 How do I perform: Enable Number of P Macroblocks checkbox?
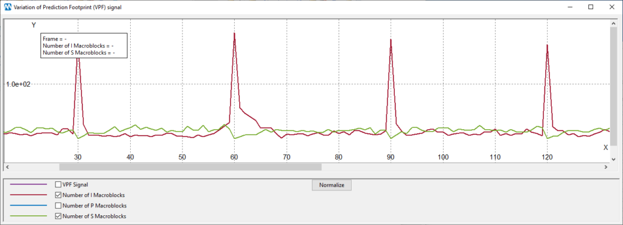(58, 206)
